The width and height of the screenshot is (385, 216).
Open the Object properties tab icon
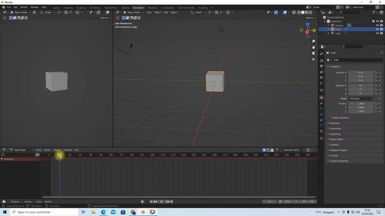[321, 98]
